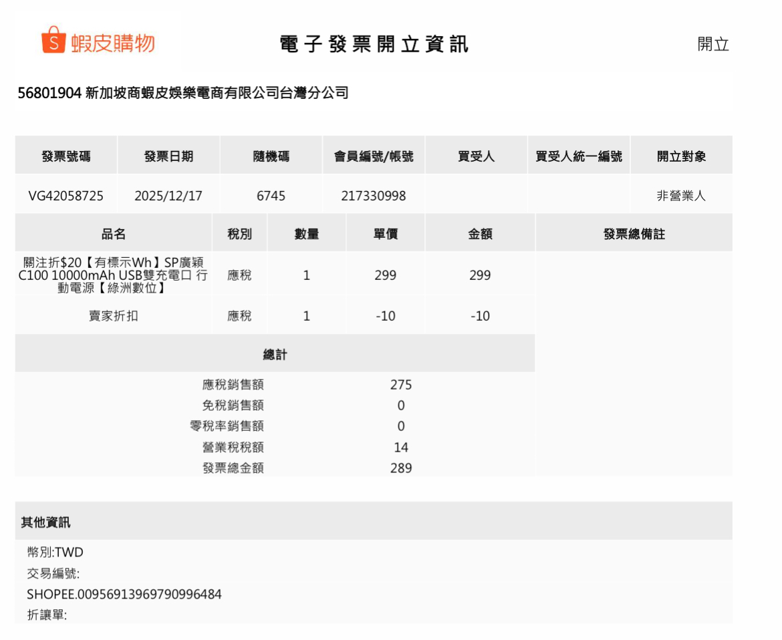This screenshot has width=782, height=640.
Task: Select the 發票總金額 value 289
Action: pyautogui.click(x=401, y=468)
